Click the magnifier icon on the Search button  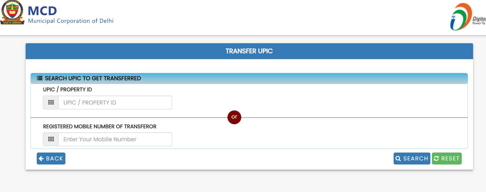pos(398,159)
